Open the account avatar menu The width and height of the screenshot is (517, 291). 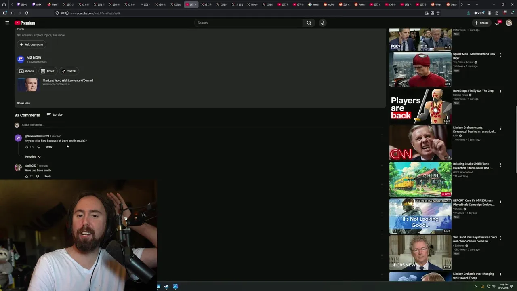click(509, 23)
